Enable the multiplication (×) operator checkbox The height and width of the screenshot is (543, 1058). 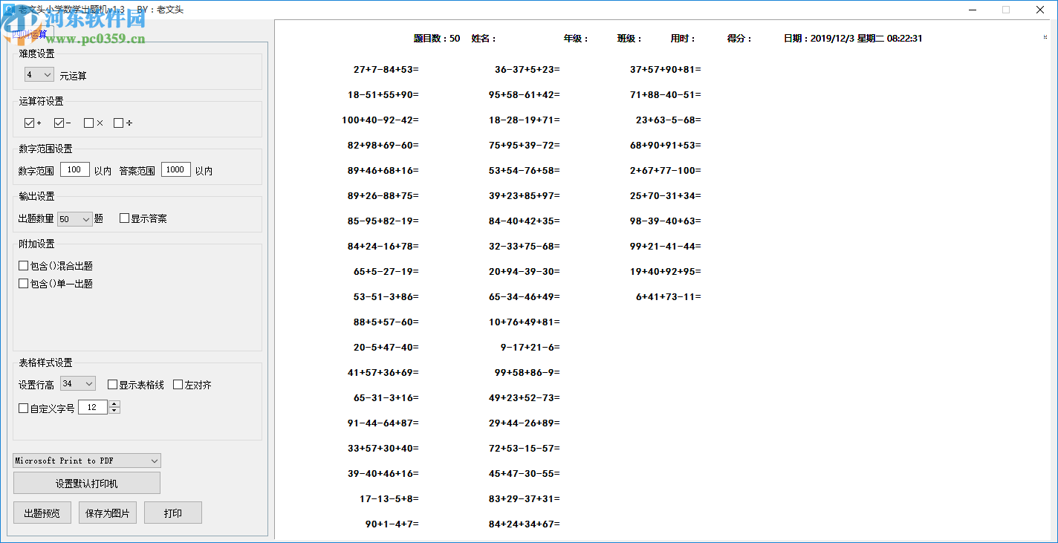tap(88, 123)
